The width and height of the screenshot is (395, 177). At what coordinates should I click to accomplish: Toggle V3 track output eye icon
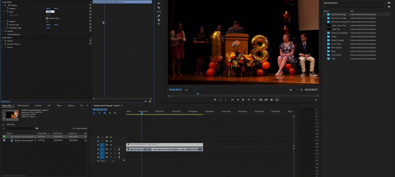pyautogui.click(x=111, y=137)
